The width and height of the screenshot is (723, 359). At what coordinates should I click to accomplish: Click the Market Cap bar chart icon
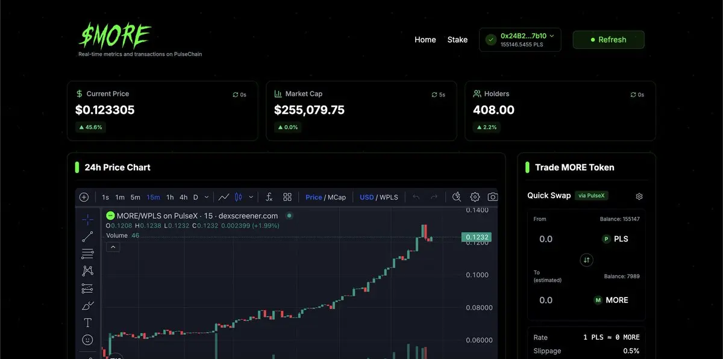(278, 94)
